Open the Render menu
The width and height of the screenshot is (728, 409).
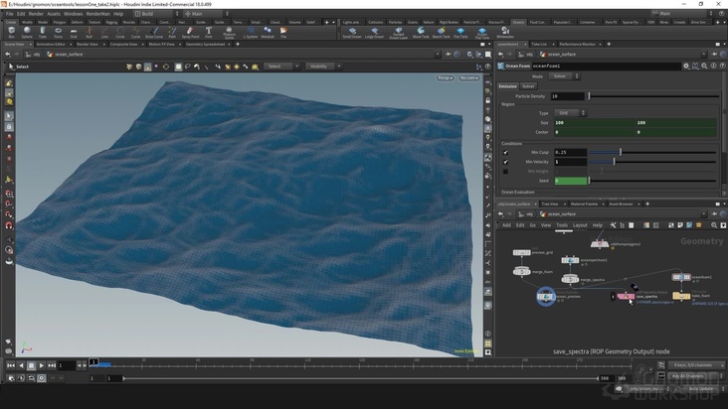point(36,14)
